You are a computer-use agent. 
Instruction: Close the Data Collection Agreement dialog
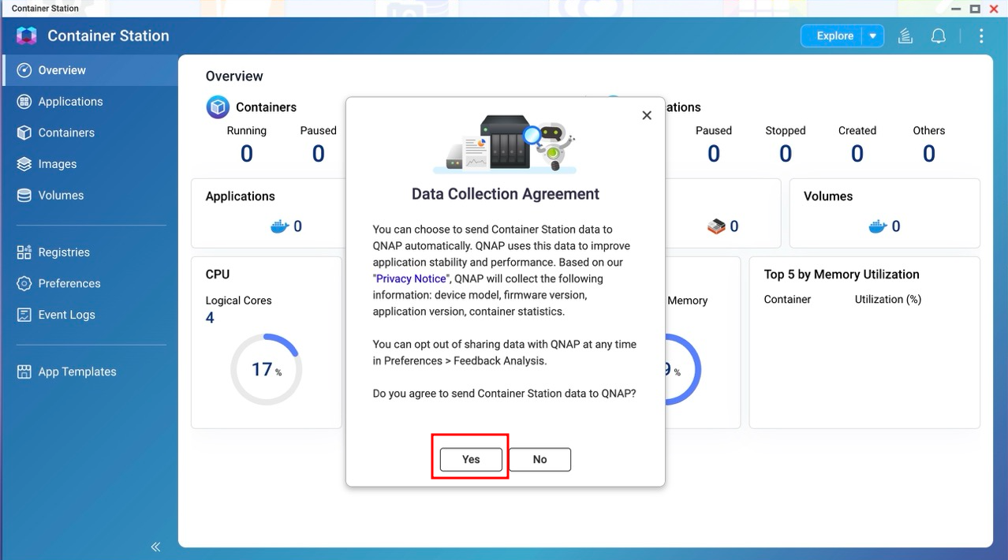647,115
